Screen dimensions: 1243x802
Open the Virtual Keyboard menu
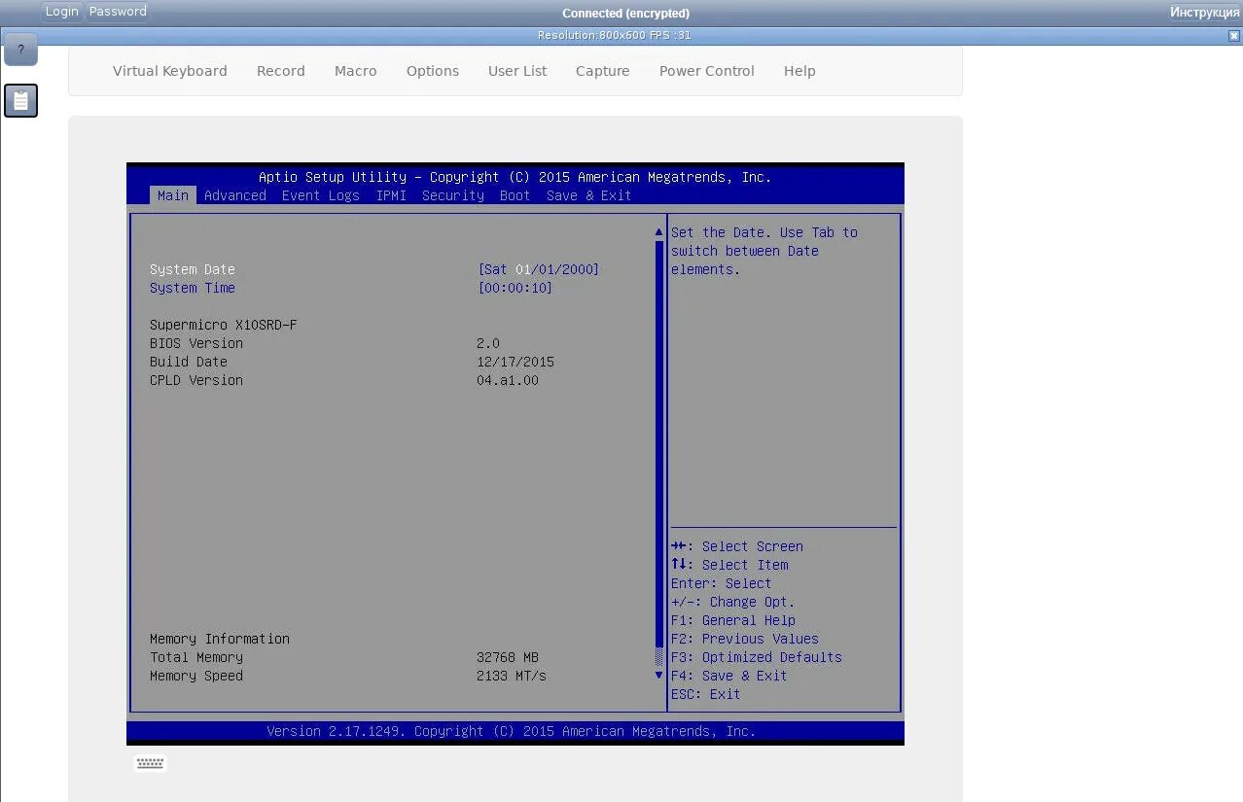coord(170,71)
